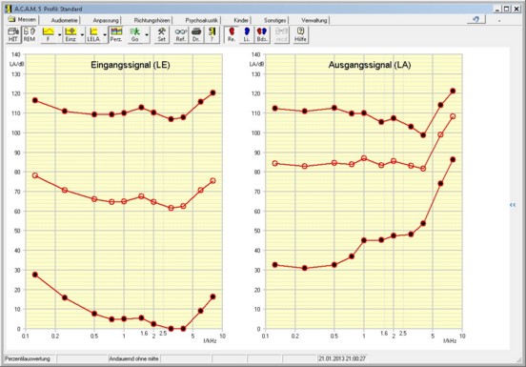This screenshot has height=367, width=526.
Task: Select left ear Li. toggle
Action: [x=247, y=35]
